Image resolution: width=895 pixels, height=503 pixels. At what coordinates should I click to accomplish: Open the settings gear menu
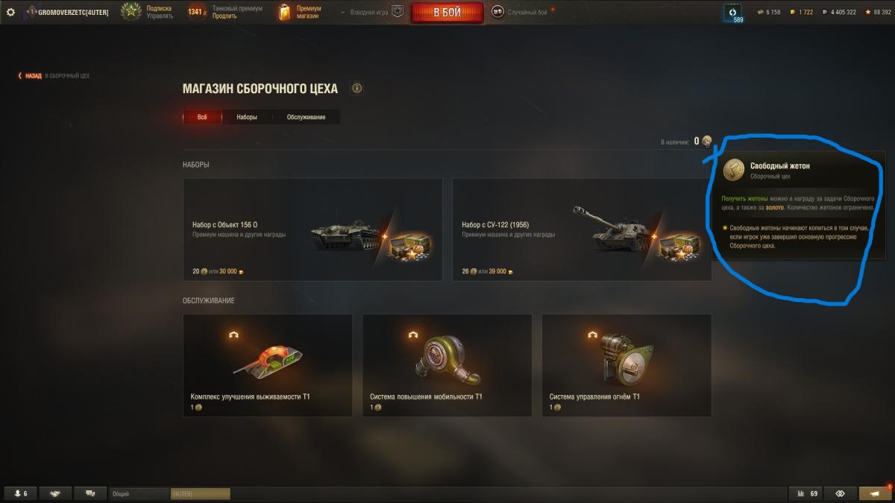[10, 12]
